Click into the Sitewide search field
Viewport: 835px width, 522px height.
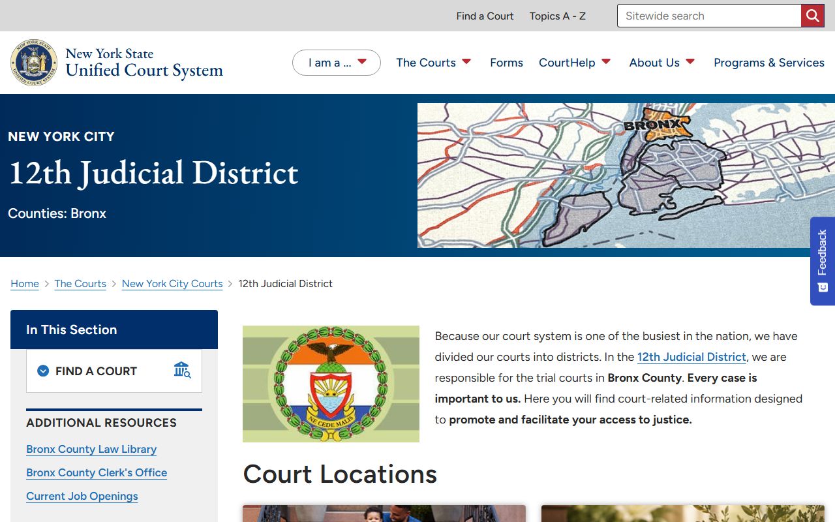click(x=709, y=16)
